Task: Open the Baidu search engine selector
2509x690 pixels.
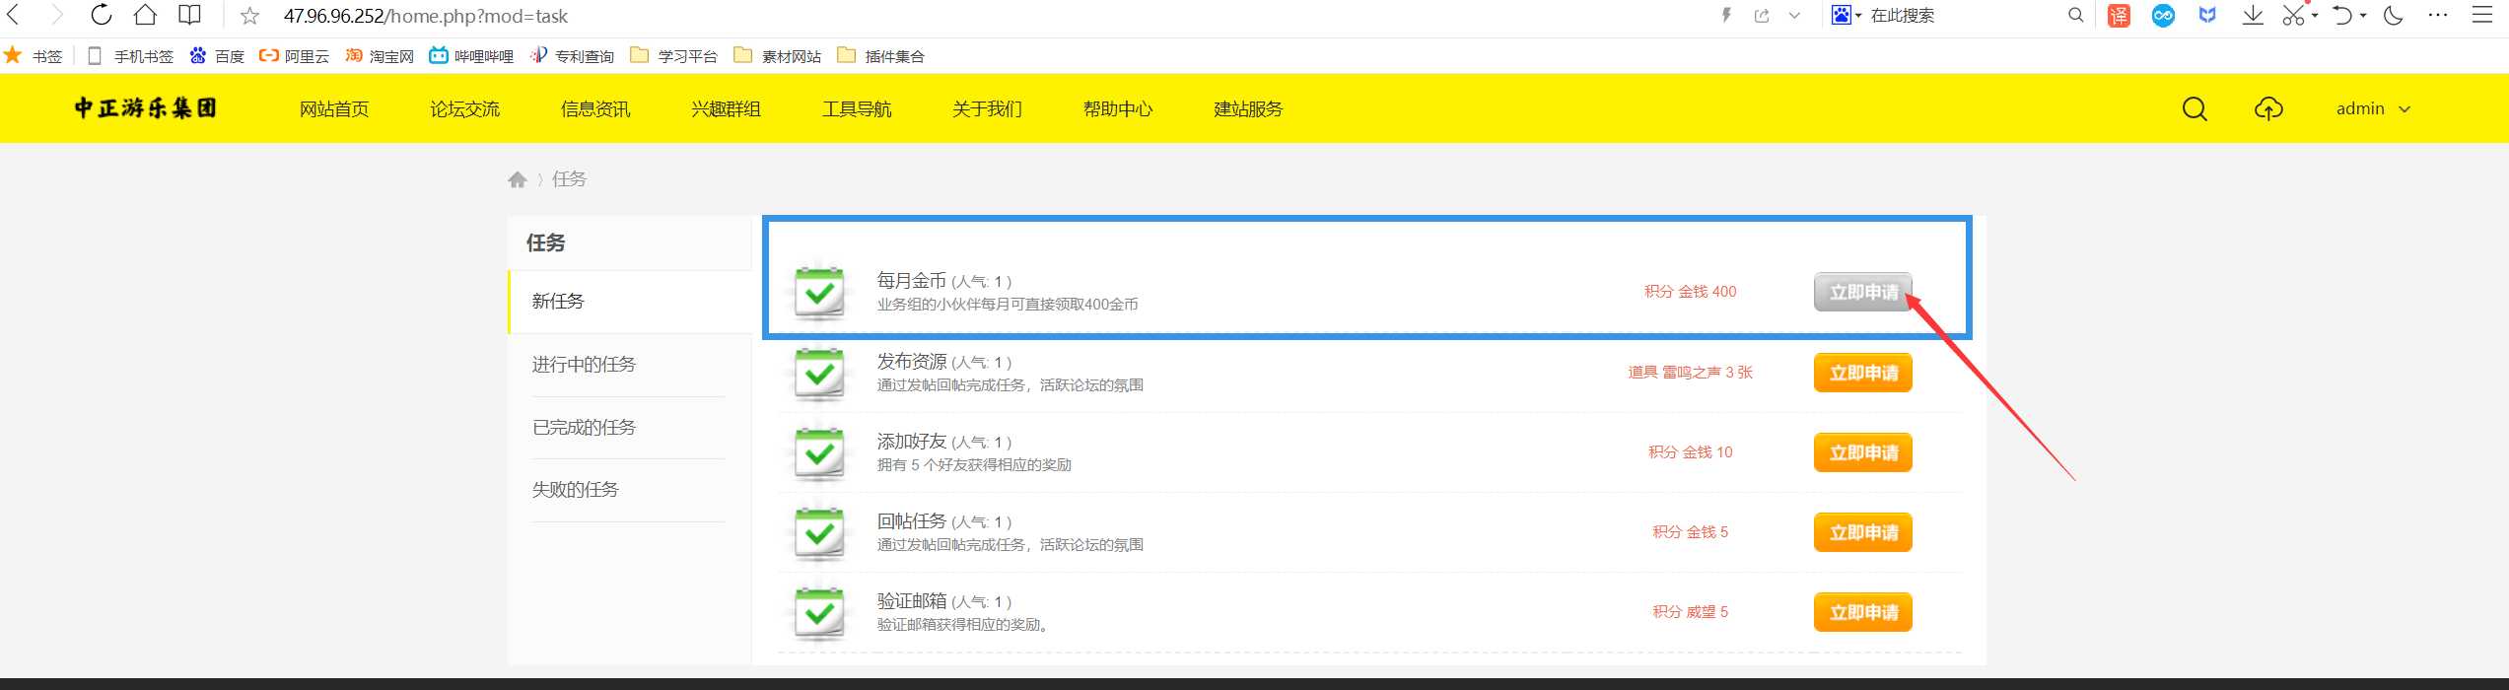Action: tap(1846, 15)
